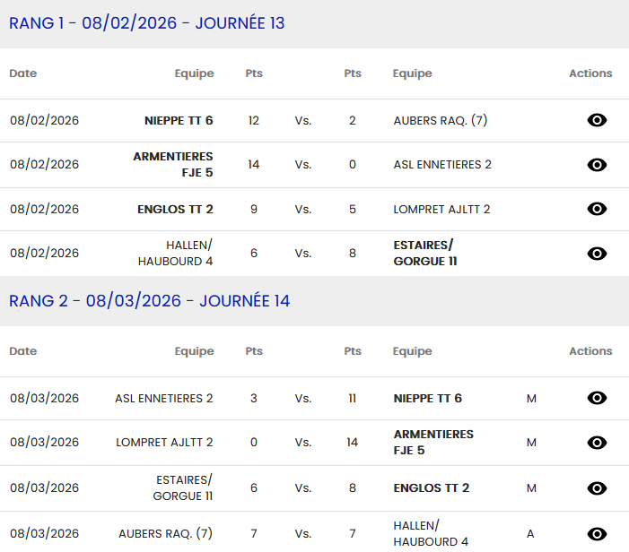
Task: View Englos TT 2 vs Lompret AJLTT 2 match
Action: (x=597, y=209)
